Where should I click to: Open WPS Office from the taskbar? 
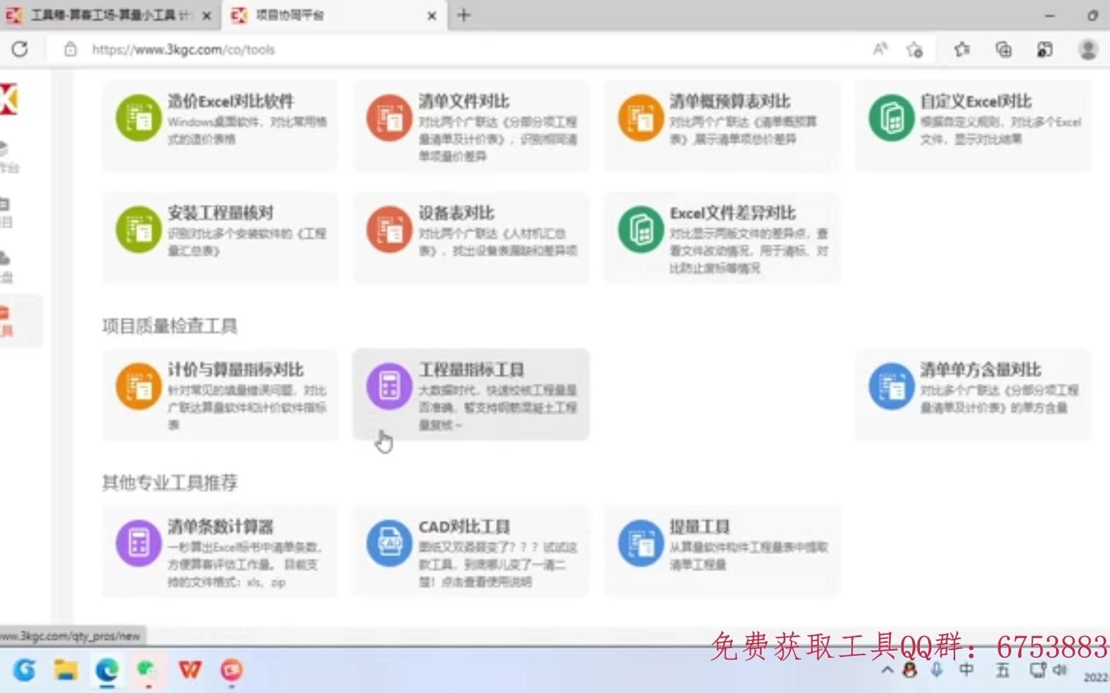(189, 670)
